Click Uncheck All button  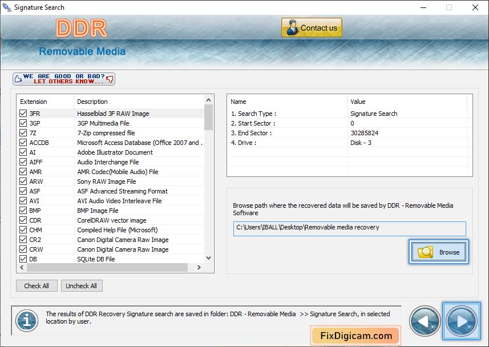pyautogui.click(x=82, y=286)
